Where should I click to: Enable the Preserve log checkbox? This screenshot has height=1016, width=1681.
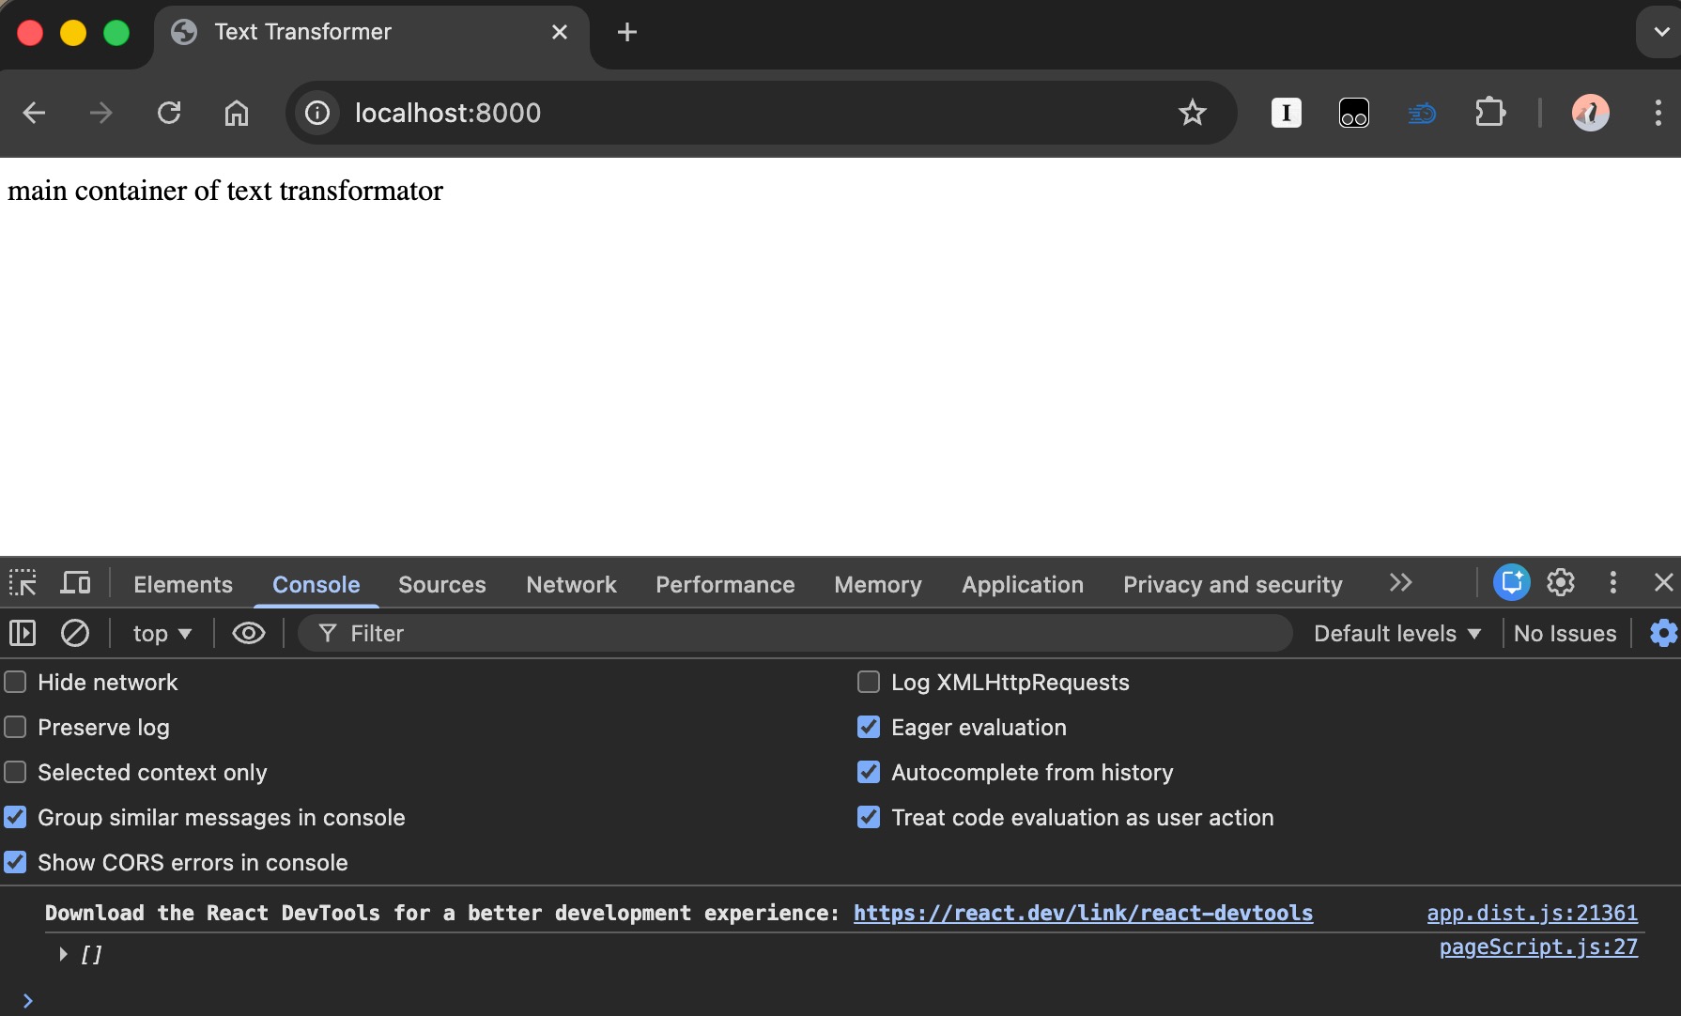(16, 728)
